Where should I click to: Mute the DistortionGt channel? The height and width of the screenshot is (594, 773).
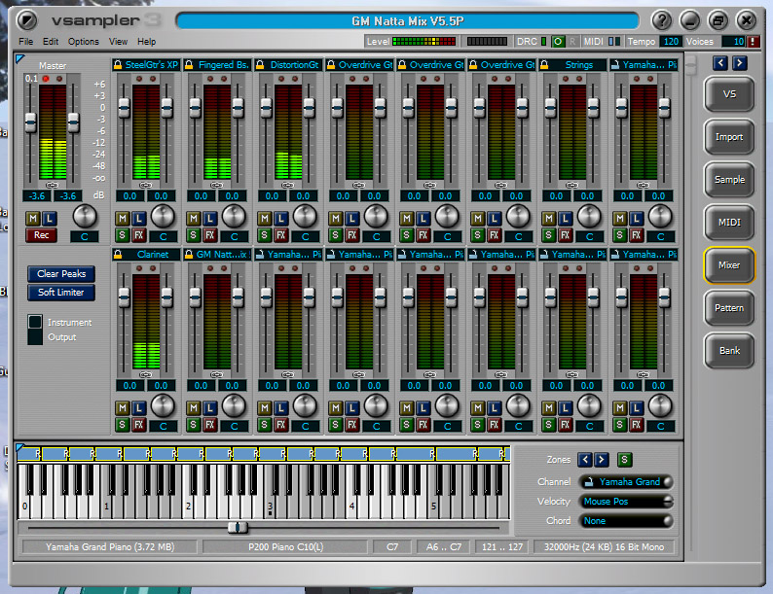[264, 219]
